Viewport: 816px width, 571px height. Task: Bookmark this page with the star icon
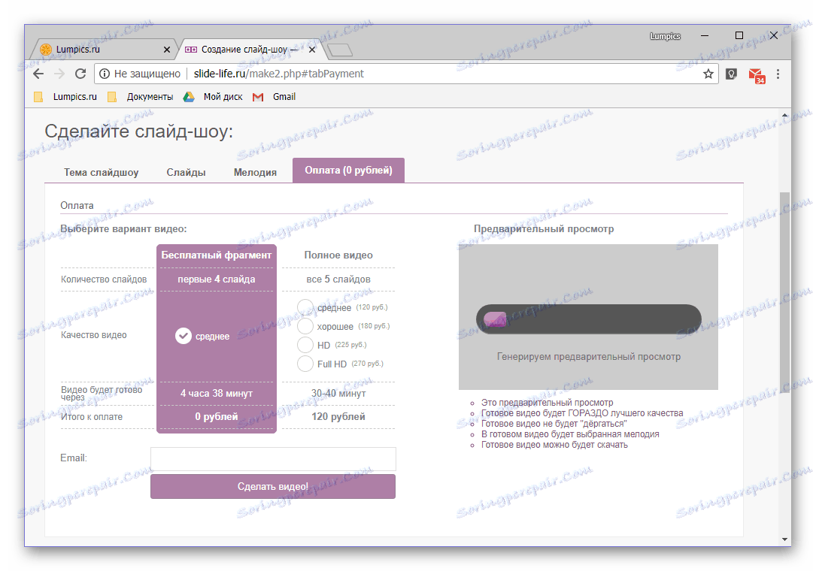pyautogui.click(x=708, y=74)
